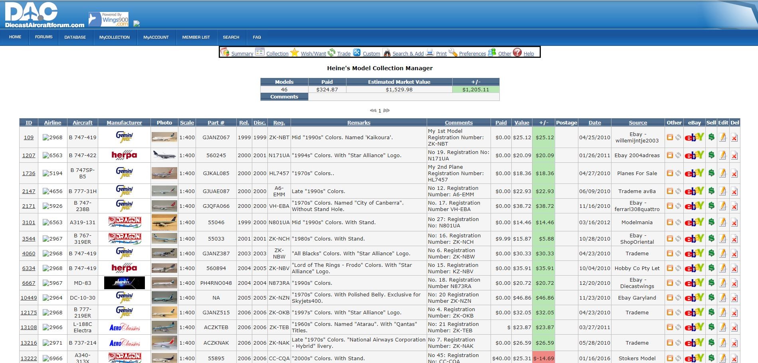Sort the table by the Value column header
The image size is (758, 363).
(x=522, y=123)
